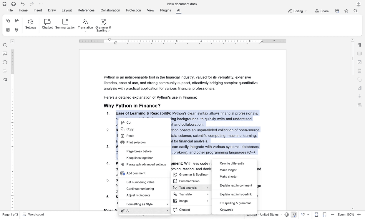Zoom in with plus button
365x219 pixels.
(x=359, y=215)
